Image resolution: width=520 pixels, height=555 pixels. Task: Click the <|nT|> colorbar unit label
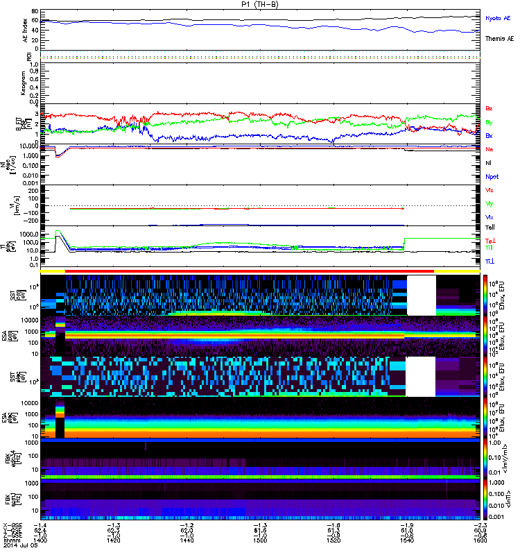[508, 499]
